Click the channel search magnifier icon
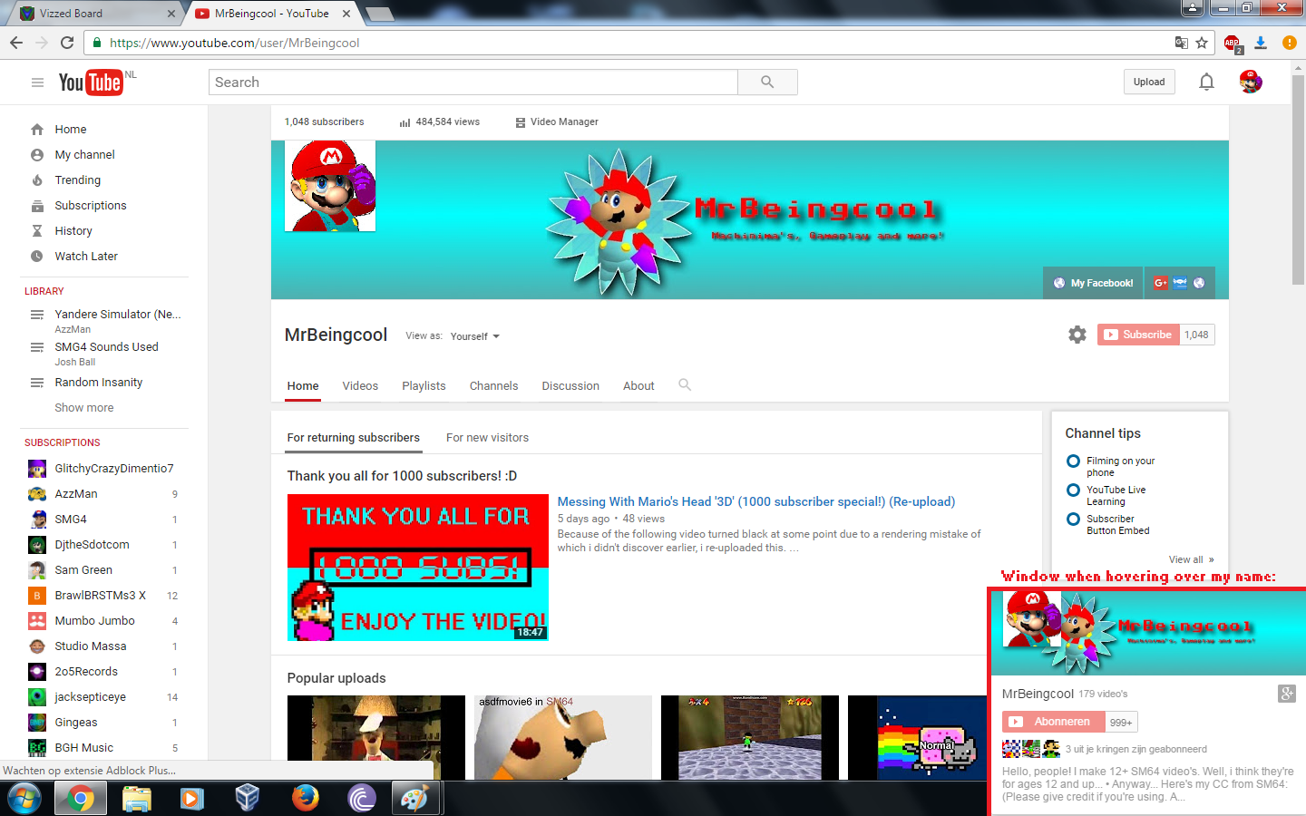Image resolution: width=1306 pixels, height=816 pixels. click(685, 385)
